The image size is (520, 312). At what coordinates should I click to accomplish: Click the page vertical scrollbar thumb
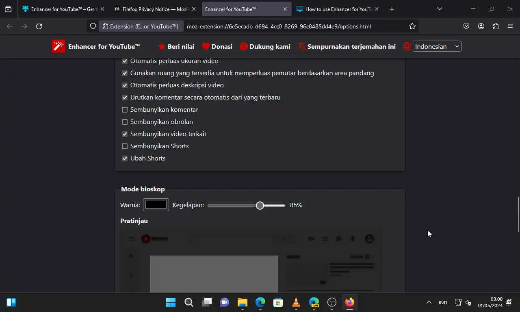518,214
